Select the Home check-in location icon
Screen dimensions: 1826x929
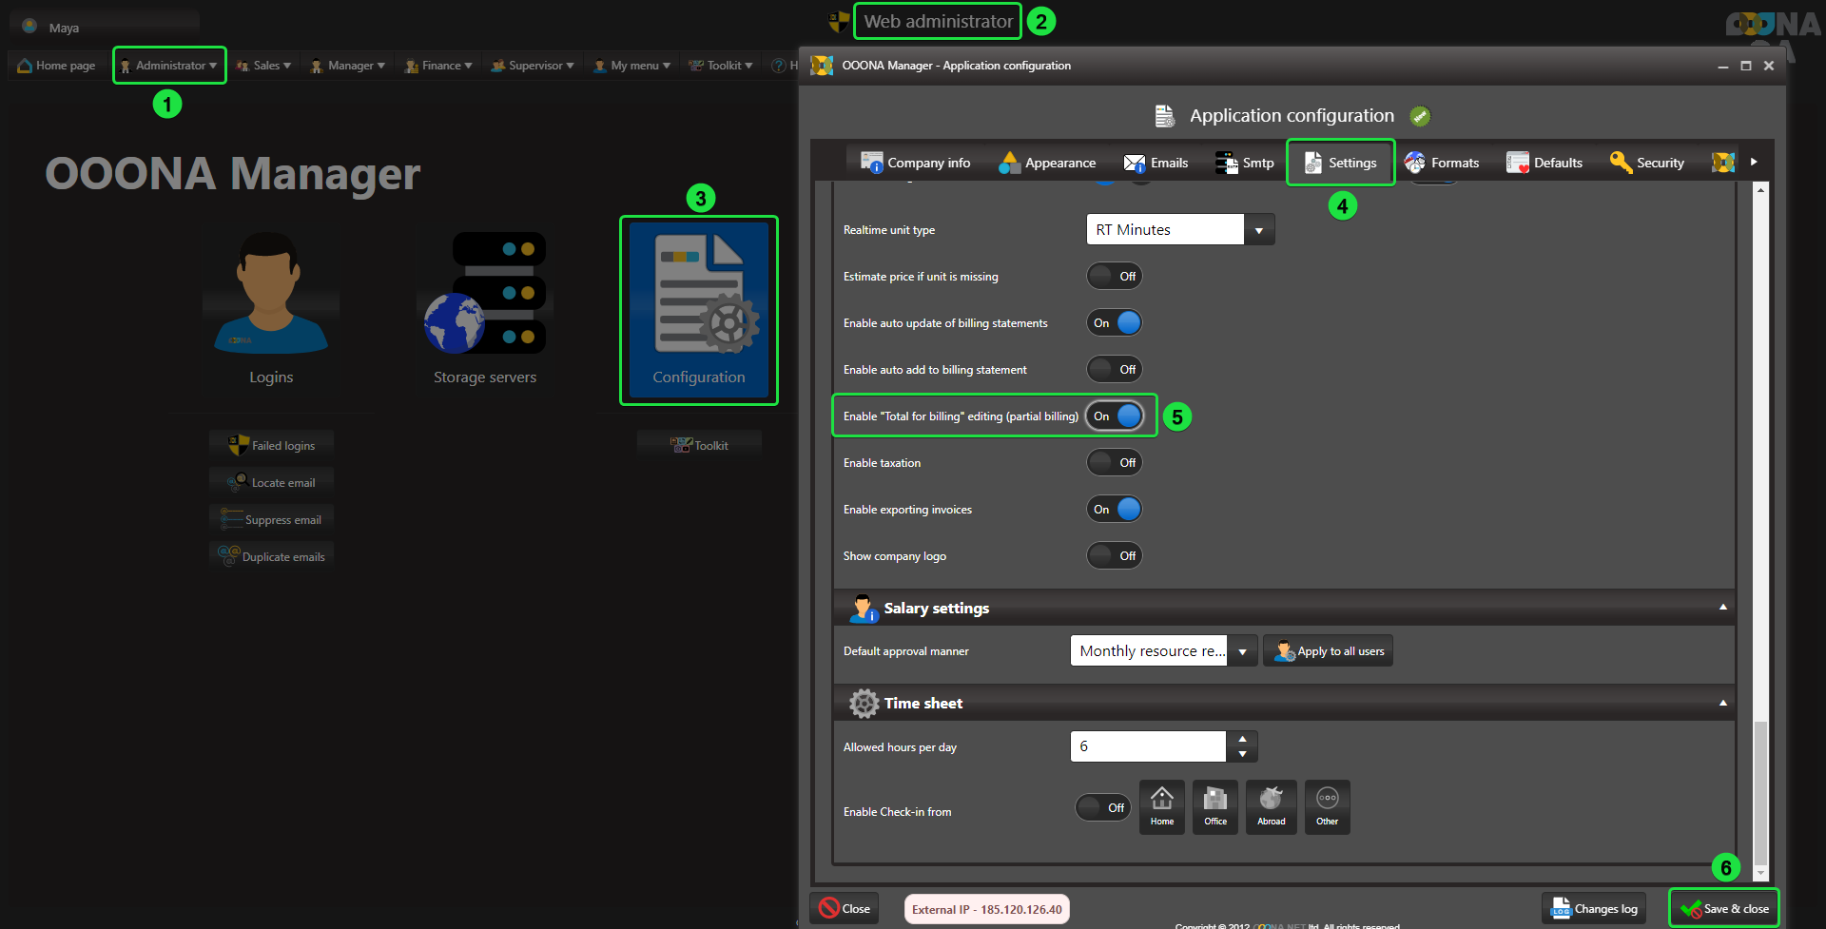(1161, 806)
